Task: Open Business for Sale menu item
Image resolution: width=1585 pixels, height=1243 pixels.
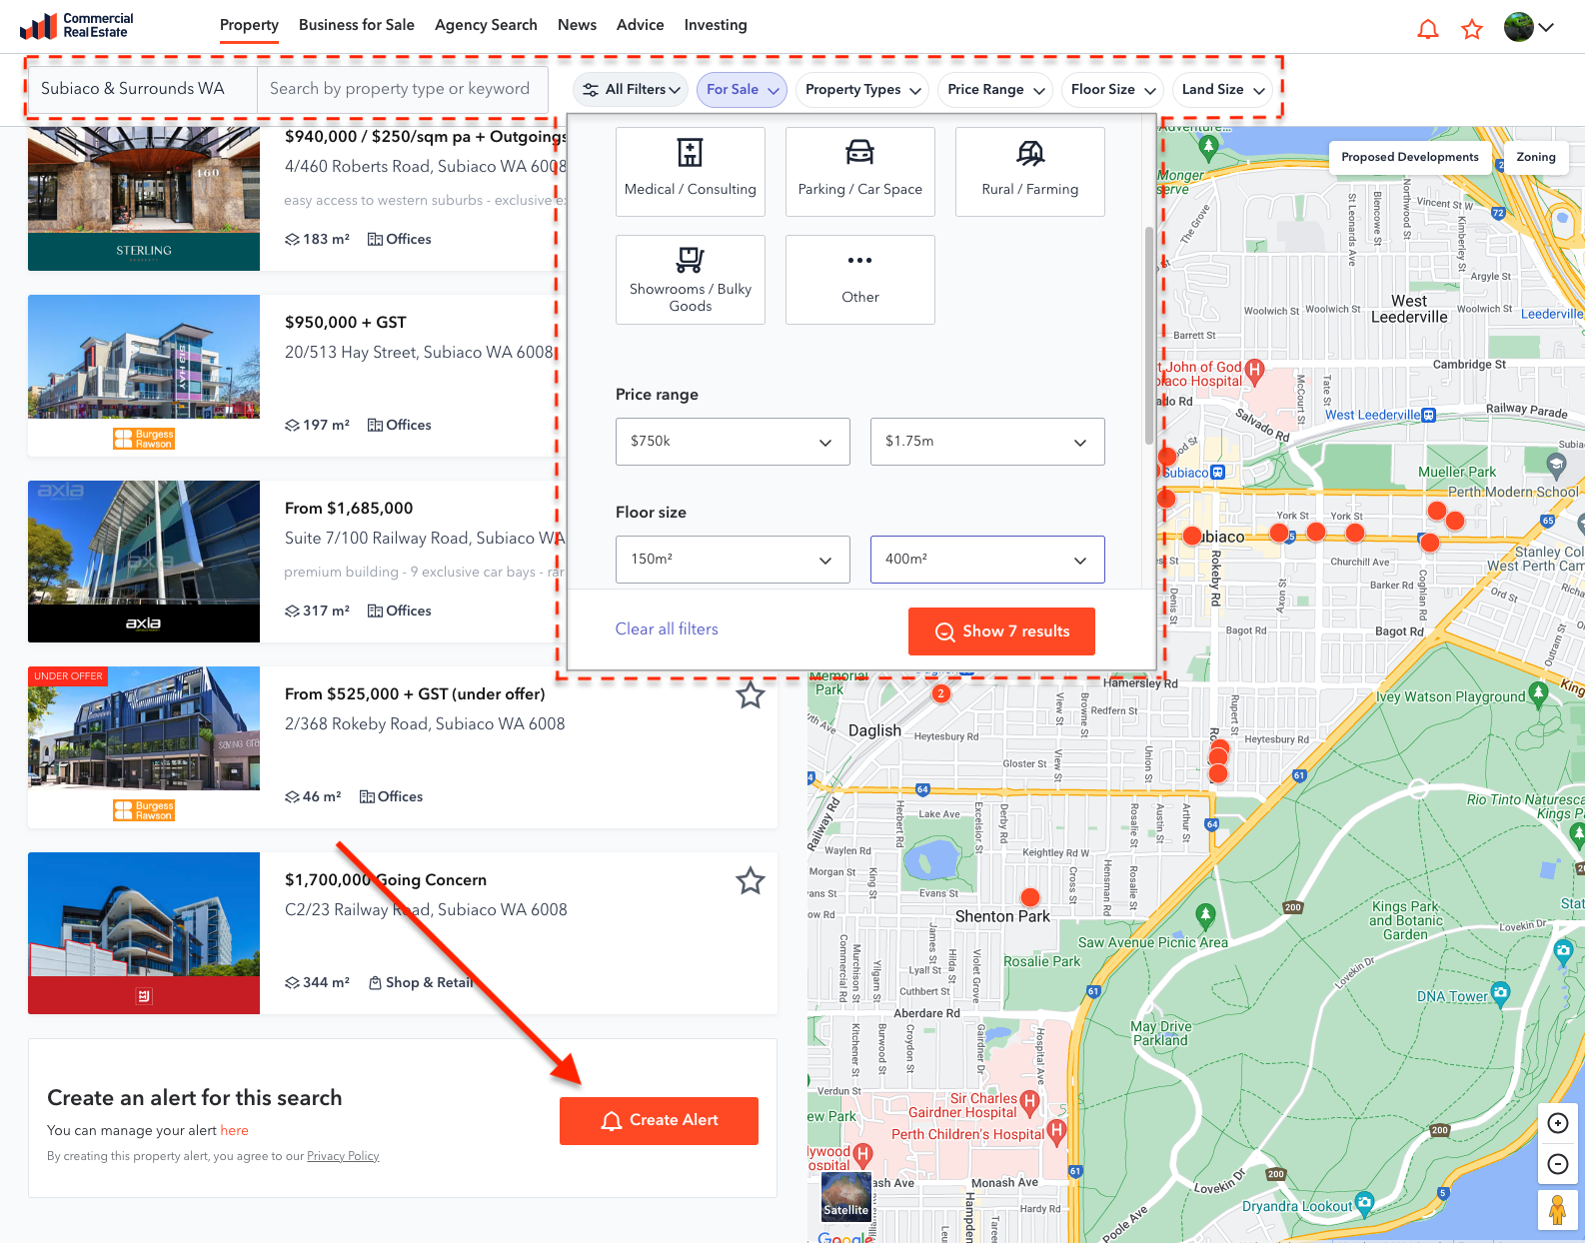Action: click(357, 25)
